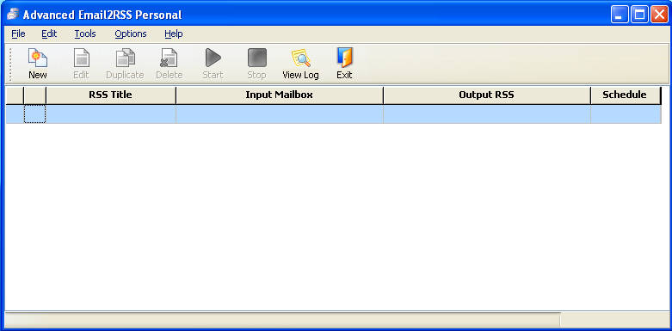Sort by the RSS Title column header
672x331 pixels.
click(x=111, y=95)
